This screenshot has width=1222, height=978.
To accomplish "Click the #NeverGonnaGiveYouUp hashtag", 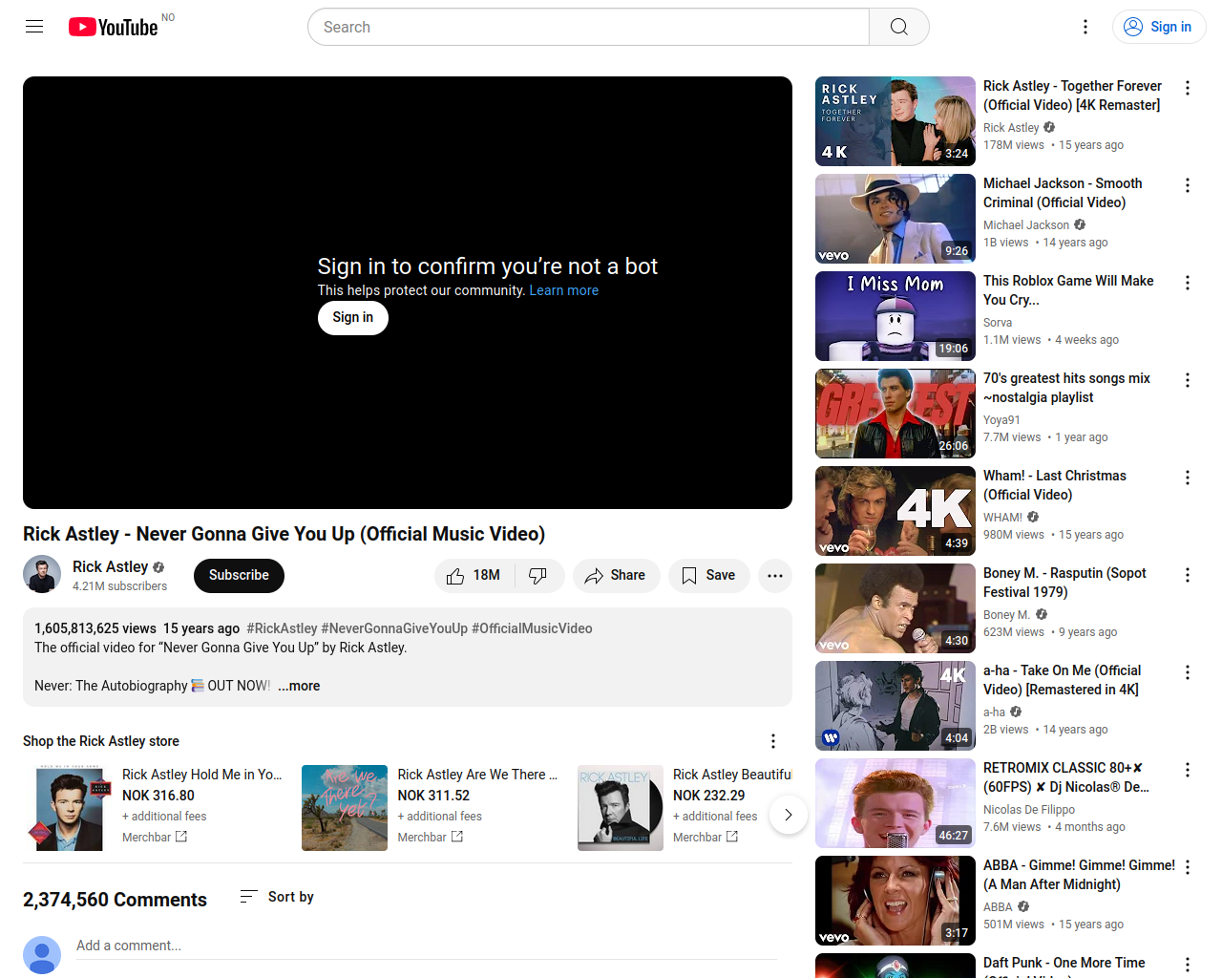I will coord(394,628).
